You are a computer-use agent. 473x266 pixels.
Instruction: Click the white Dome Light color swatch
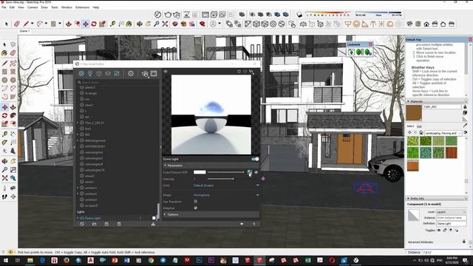pos(200,172)
